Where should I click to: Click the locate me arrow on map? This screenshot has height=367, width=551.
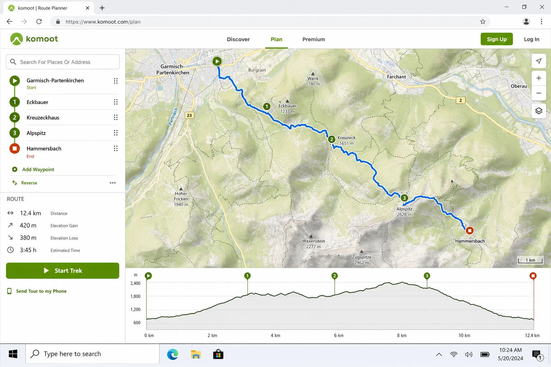point(539,61)
